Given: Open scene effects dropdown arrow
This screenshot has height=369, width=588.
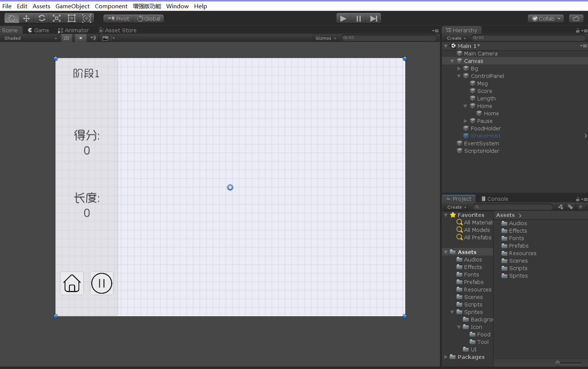Looking at the screenshot, I should tap(114, 38).
